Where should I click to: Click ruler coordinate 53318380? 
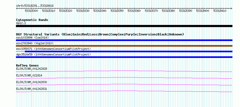(x=168, y=11)
